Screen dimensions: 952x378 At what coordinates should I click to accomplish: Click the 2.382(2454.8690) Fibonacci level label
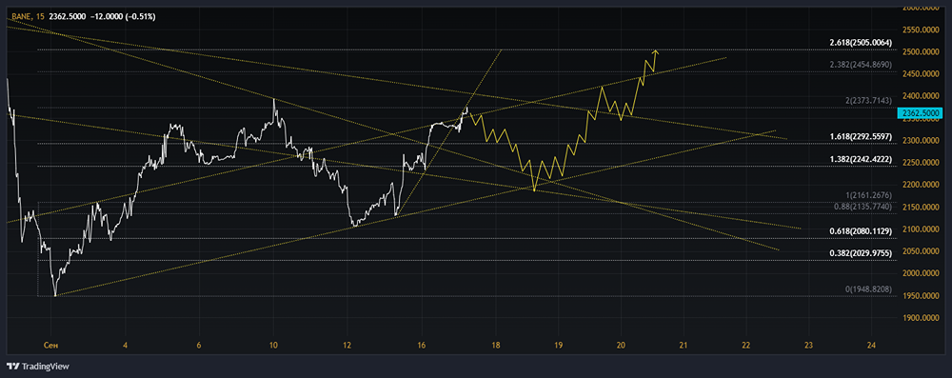click(x=861, y=65)
